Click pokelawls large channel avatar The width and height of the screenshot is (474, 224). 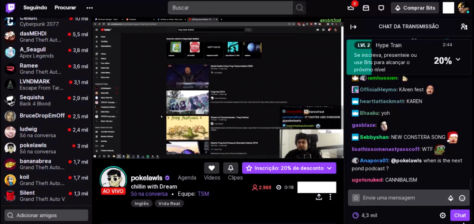(113, 179)
